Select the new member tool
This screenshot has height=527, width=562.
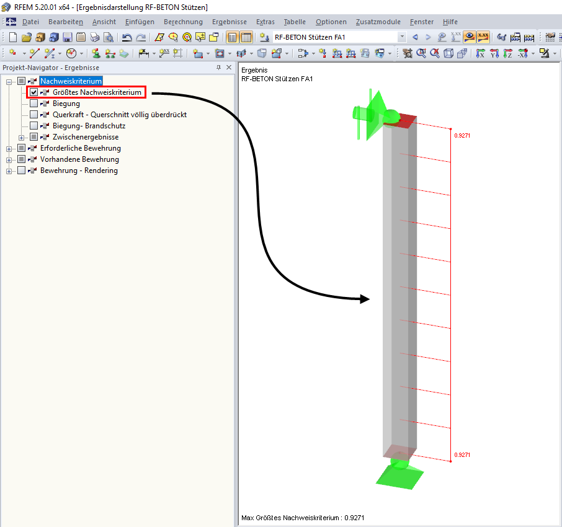point(50,53)
